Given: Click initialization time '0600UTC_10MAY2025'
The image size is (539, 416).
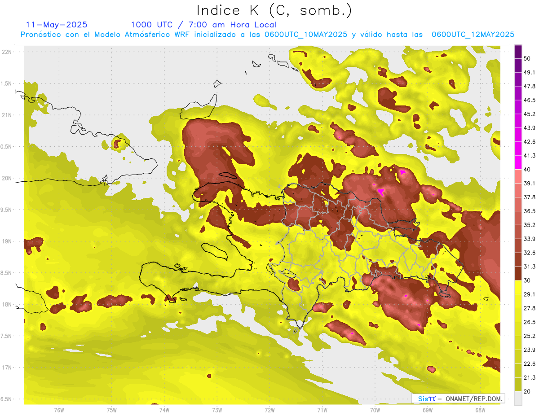Looking at the screenshot, I should pos(306,35).
